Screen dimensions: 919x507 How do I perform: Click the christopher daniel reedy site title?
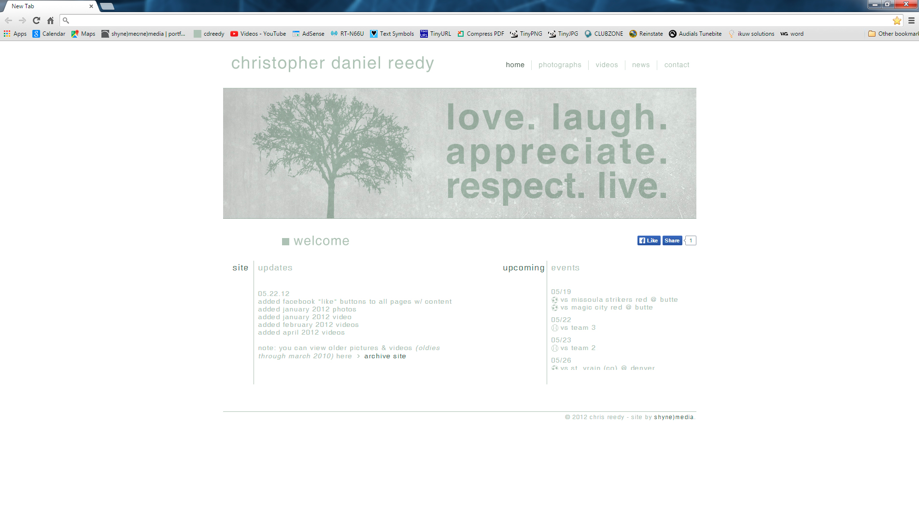(332, 63)
